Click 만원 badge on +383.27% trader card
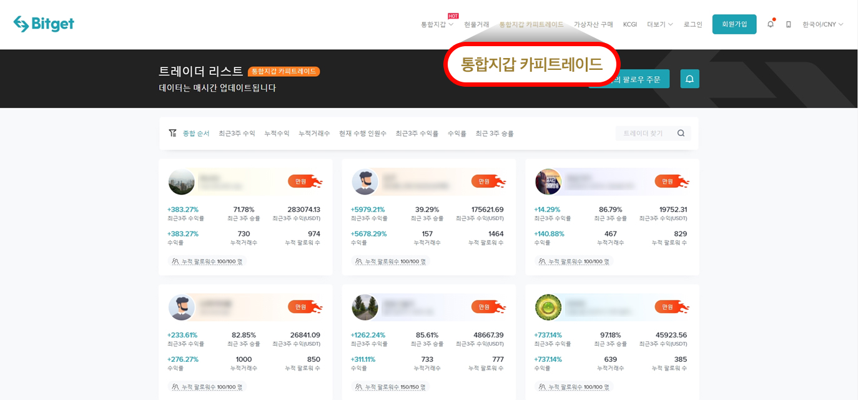The width and height of the screenshot is (858, 400). click(305, 182)
